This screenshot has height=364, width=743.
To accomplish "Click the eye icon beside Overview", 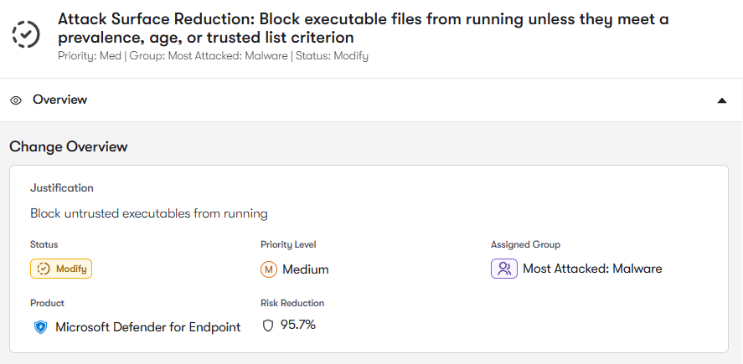I will point(16,100).
